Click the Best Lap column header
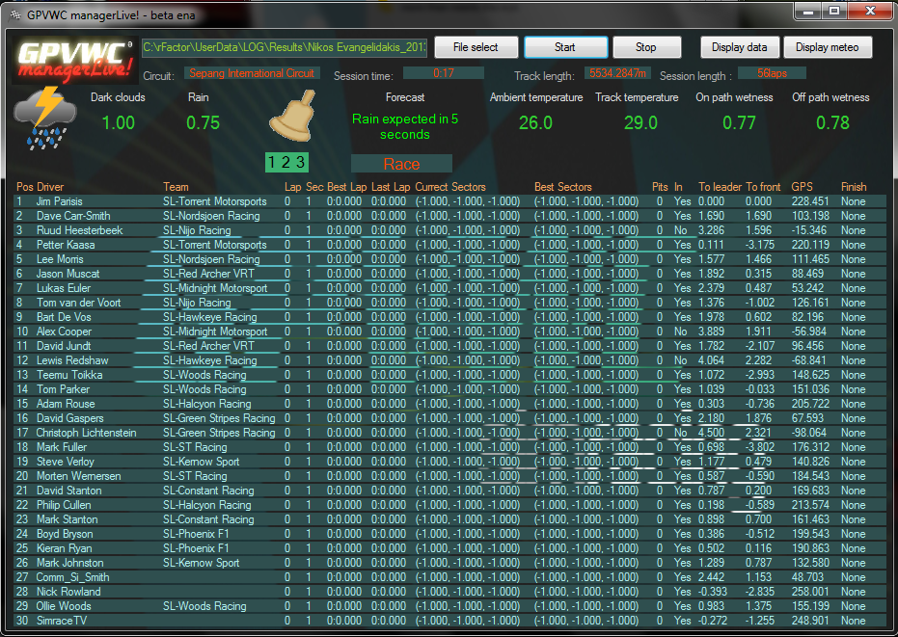898x637 pixels. [x=347, y=187]
